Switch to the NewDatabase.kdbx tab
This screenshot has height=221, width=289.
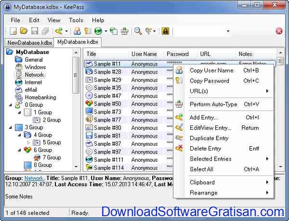click(x=29, y=43)
